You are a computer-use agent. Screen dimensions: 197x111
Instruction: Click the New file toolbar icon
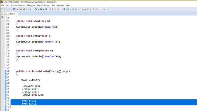tap(2, 9)
